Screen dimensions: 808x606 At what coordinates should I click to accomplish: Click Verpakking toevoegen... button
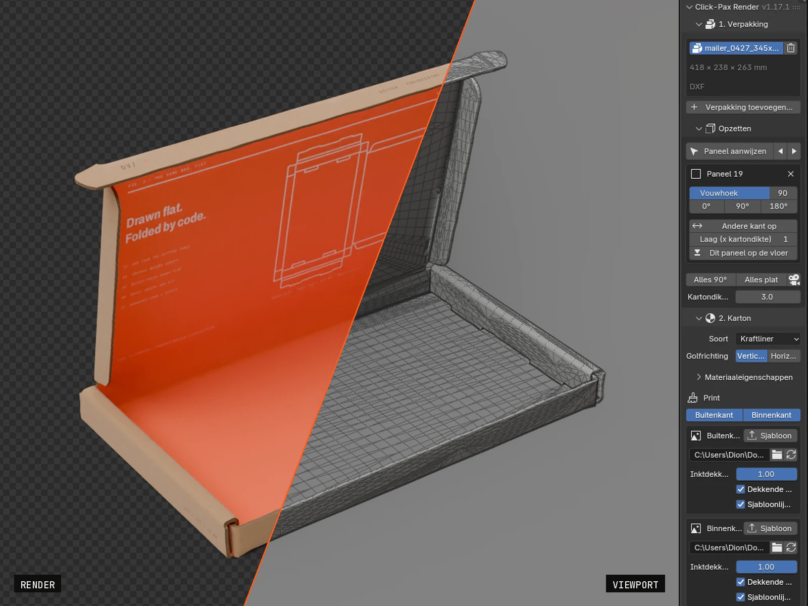743,107
